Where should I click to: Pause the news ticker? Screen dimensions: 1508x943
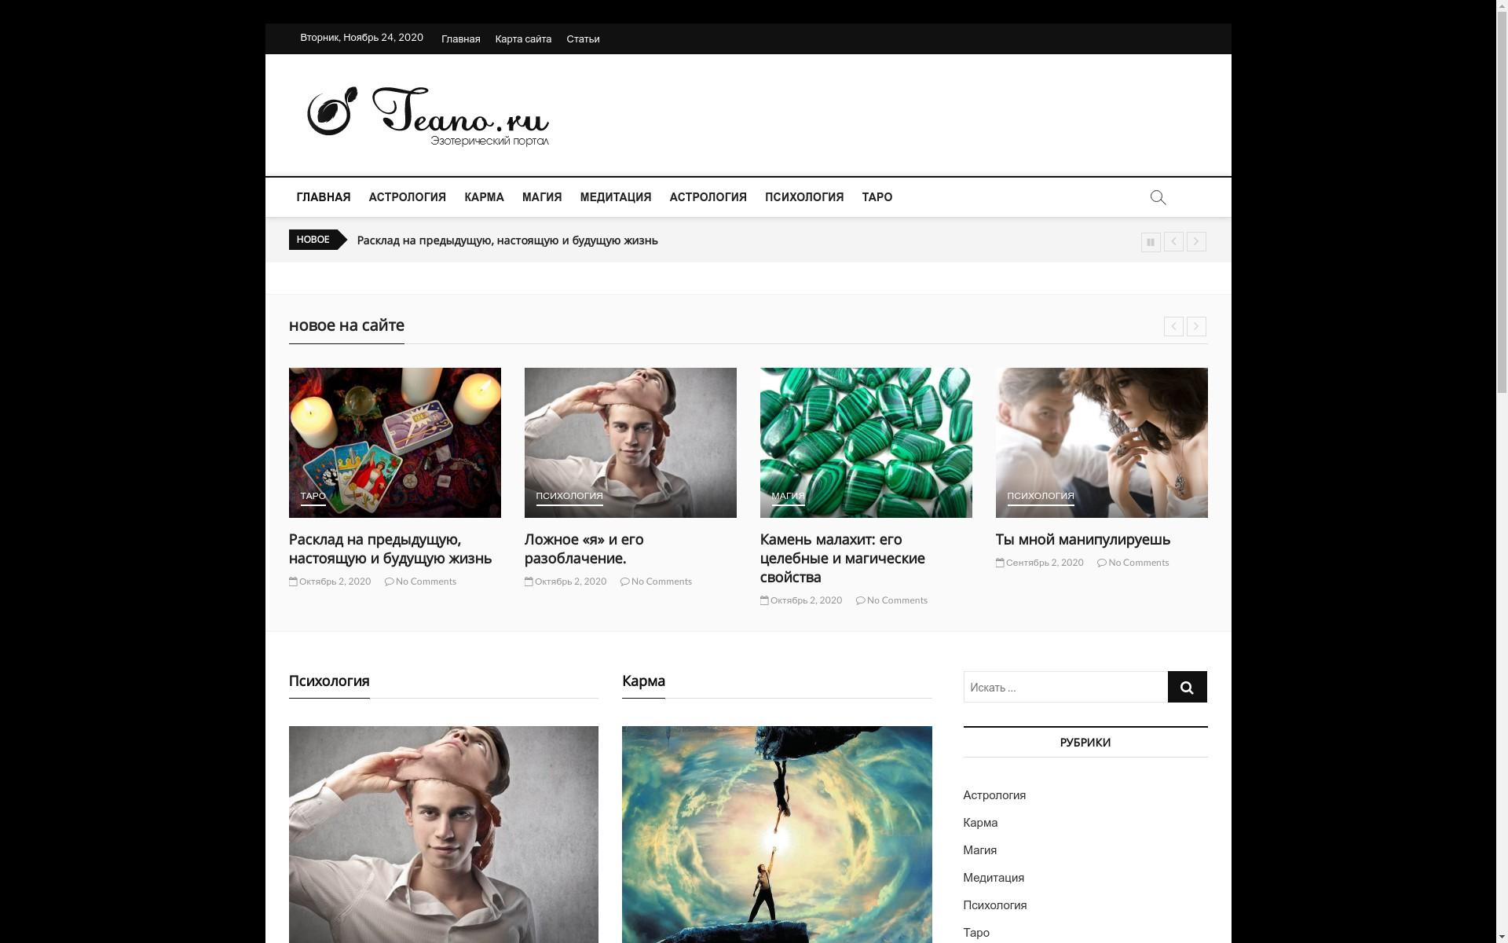click(x=1151, y=242)
